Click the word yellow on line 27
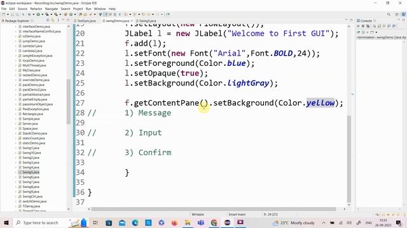The height and width of the screenshot is (228, 407). click(321, 103)
